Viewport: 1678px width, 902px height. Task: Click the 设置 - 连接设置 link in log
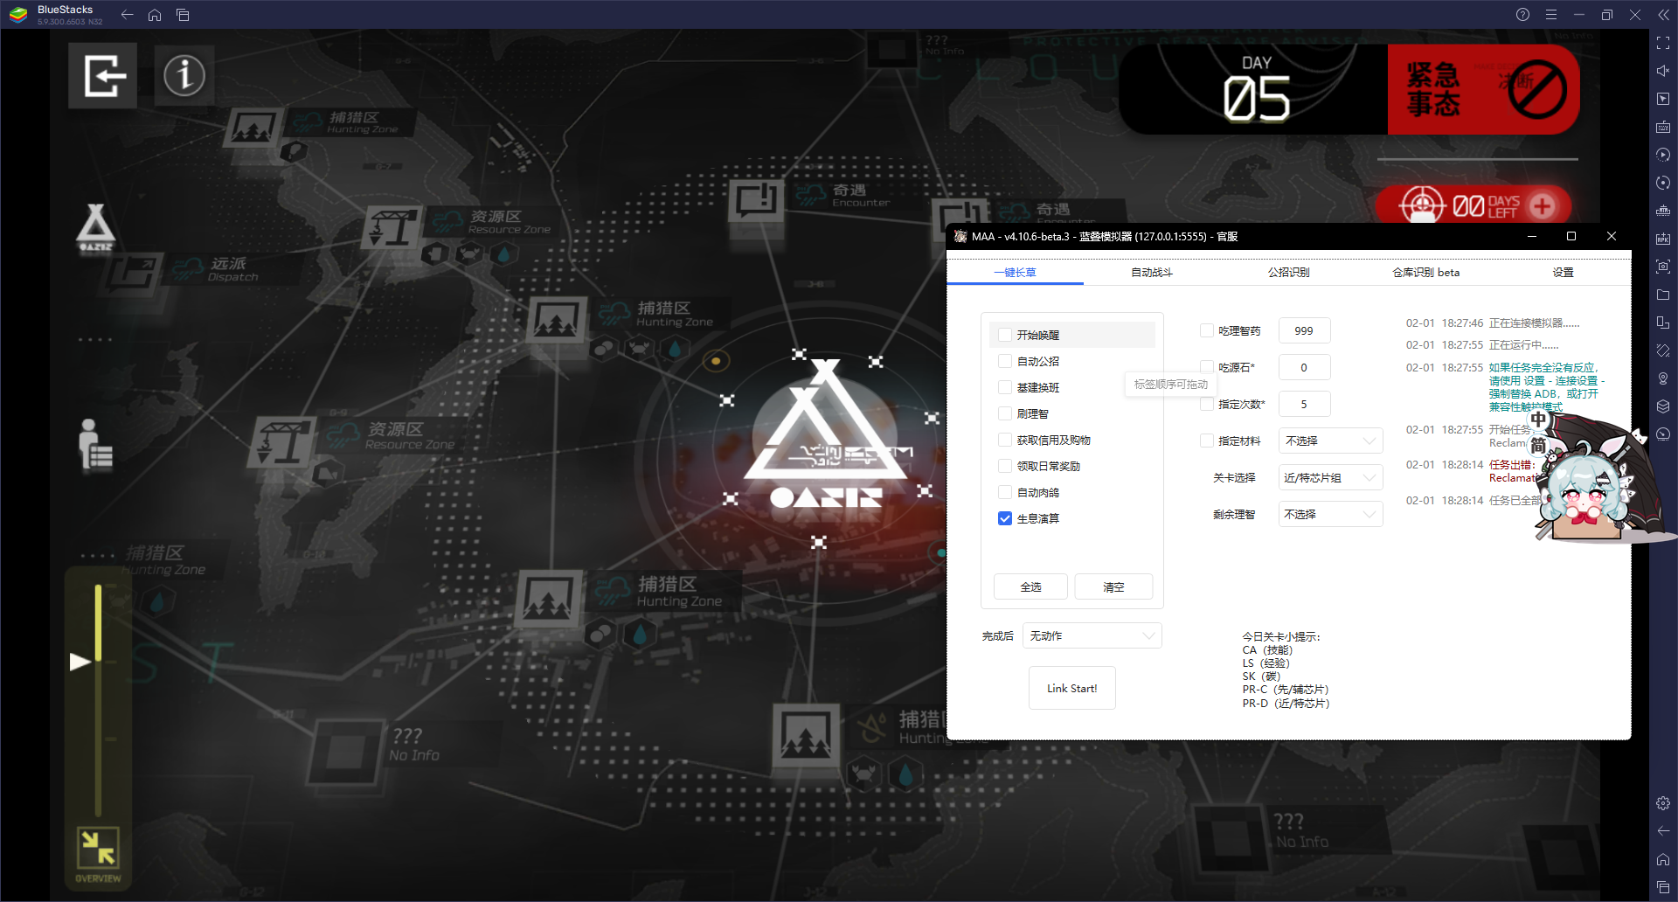pyautogui.click(x=1564, y=381)
